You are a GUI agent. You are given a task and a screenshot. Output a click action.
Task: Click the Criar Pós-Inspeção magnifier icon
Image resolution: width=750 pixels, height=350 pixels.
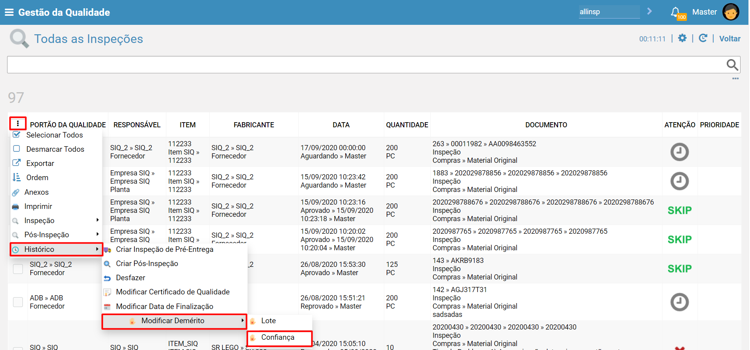pos(107,264)
